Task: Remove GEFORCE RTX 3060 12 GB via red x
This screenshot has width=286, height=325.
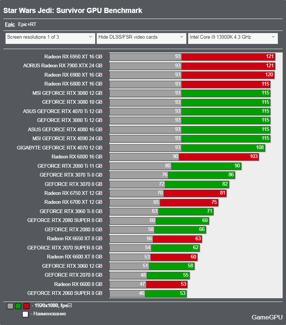Action: pos(105,266)
